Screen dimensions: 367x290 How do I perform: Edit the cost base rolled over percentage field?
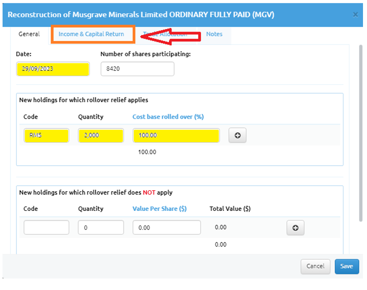pos(176,135)
